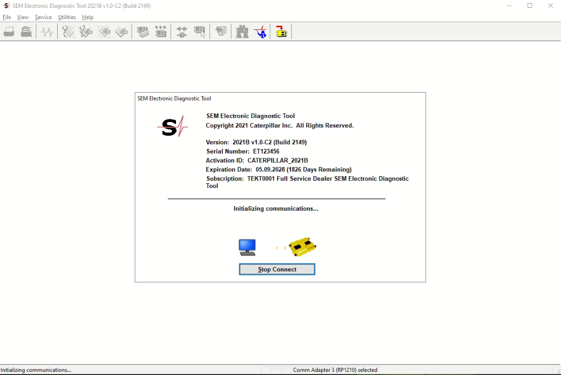Viewport: 561px width, 375px height.
Task: Open Logged Event Codes toolbar icon
Action: tap(121, 32)
